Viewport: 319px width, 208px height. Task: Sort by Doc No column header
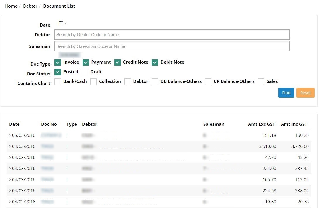[49, 124]
